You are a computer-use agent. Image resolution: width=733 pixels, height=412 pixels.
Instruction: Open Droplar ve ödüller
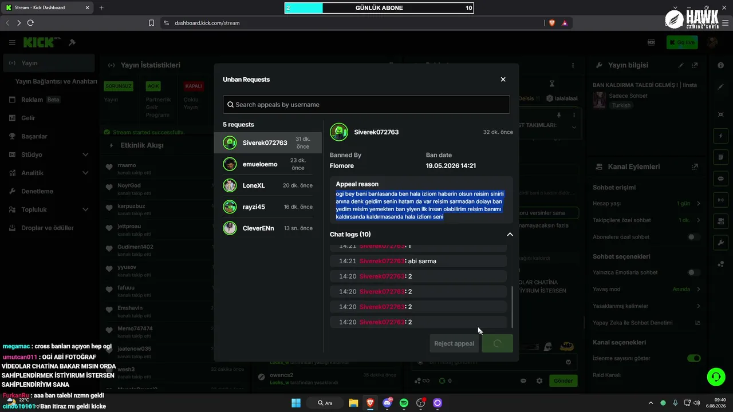[49, 228]
